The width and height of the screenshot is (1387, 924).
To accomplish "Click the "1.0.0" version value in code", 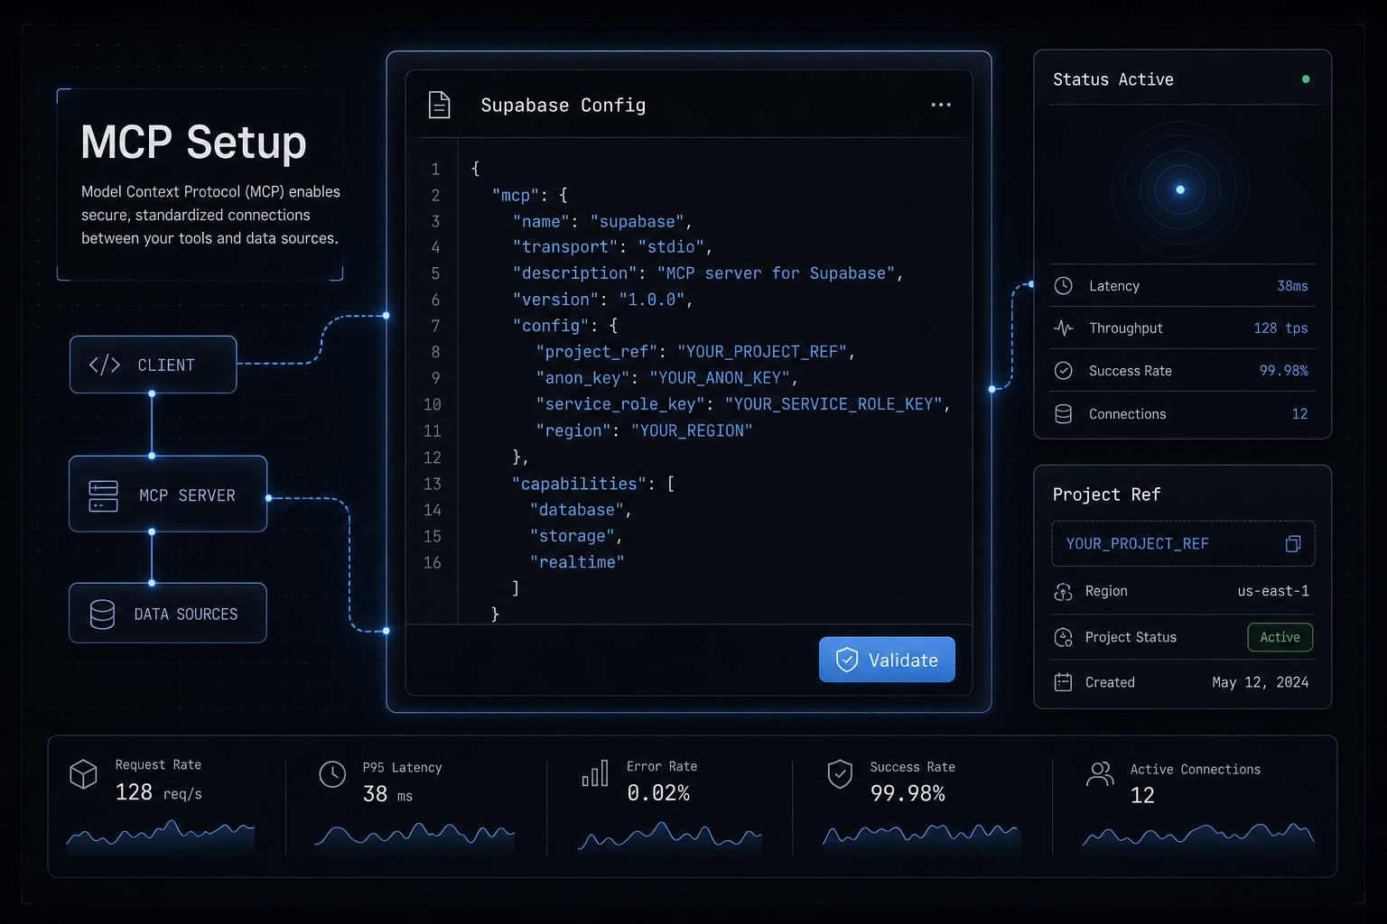I will click(x=651, y=300).
